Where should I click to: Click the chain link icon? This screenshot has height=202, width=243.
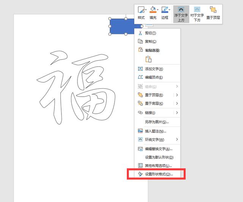[x=140, y=113]
